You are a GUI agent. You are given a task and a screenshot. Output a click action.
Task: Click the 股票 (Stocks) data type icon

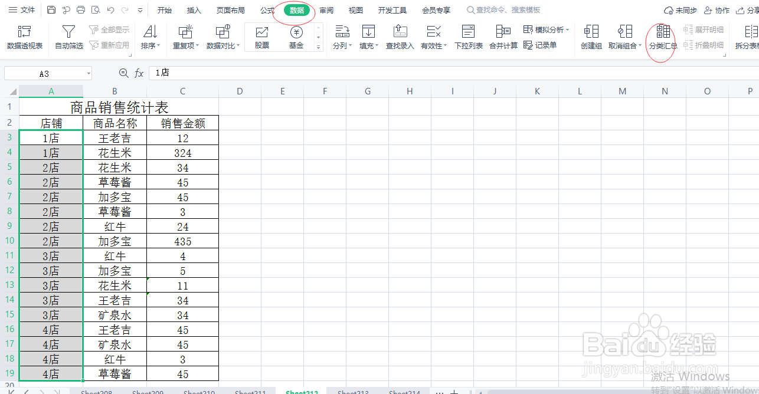tap(262, 38)
